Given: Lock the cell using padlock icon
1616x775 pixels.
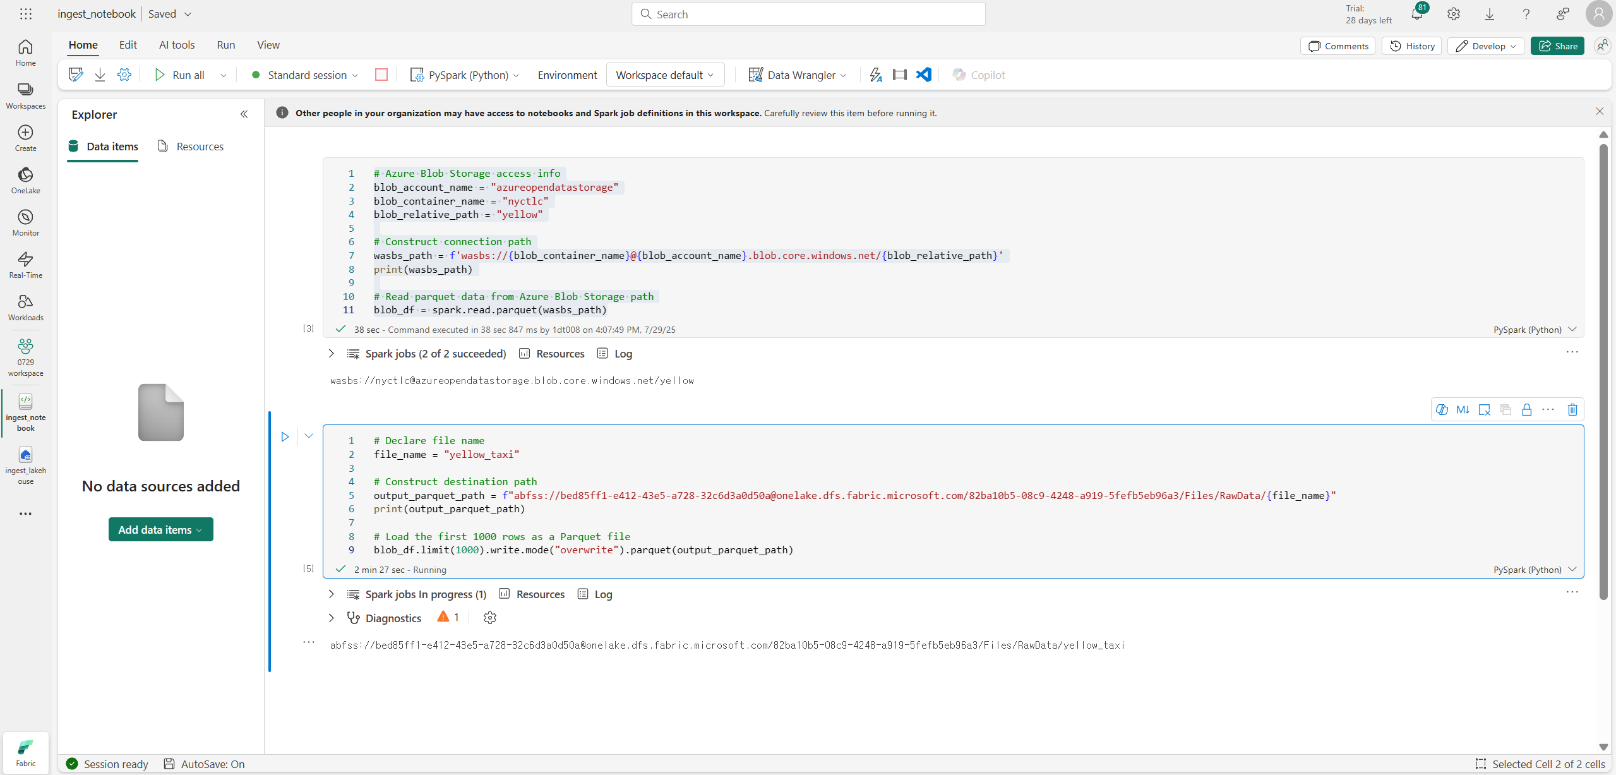Looking at the screenshot, I should click(1526, 410).
